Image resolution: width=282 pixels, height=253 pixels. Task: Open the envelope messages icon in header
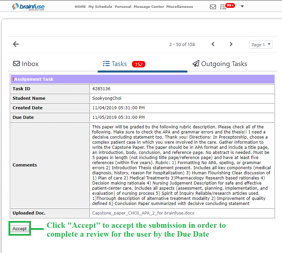coord(213,6)
